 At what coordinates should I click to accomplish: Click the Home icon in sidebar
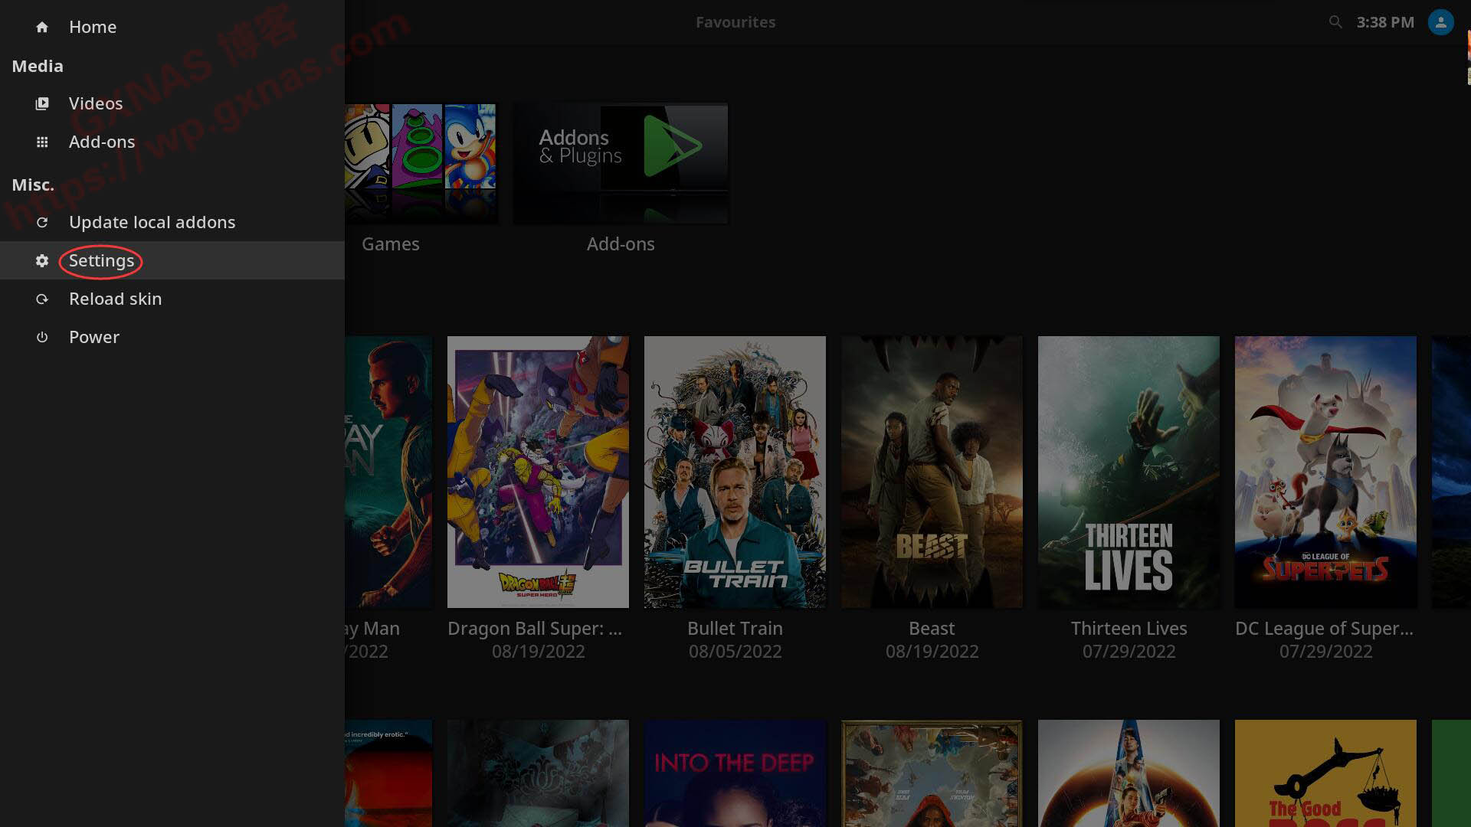click(x=41, y=25)
